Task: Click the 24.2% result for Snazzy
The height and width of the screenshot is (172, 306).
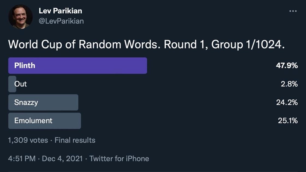Action: coord(287,103)
